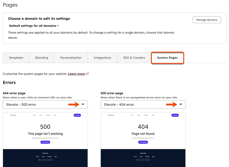Click the last social icon in the 404 preview footer

coord(149,160)
